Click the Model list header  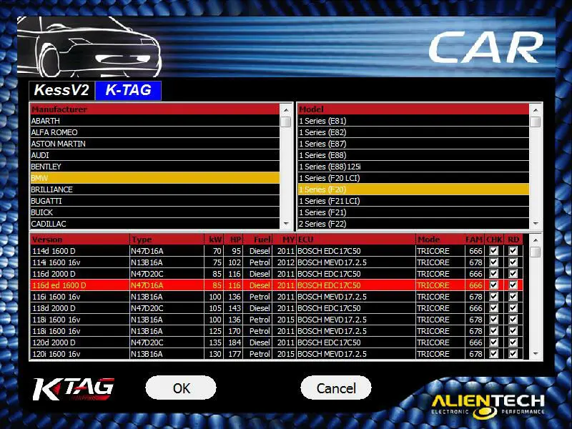coord(413,109)
